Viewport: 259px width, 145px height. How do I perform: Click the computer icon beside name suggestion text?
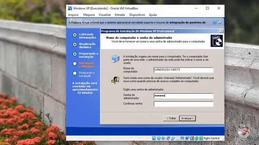click(115, 59)
